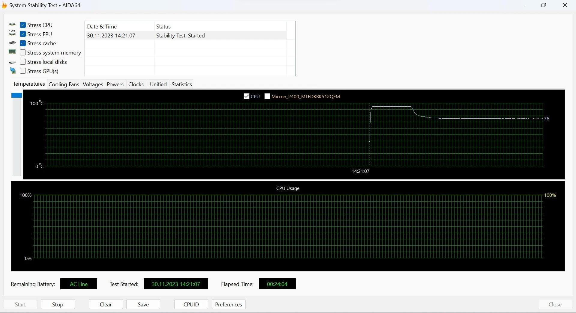
Task: Click the Stability Test: Started status cell
Action: point(180,35)
